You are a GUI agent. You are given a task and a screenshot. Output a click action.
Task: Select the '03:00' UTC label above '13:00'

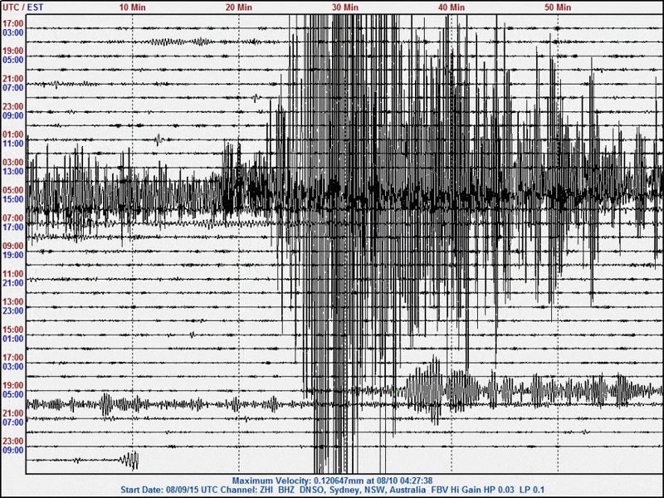pyautogui.click(x=13, y=163)
